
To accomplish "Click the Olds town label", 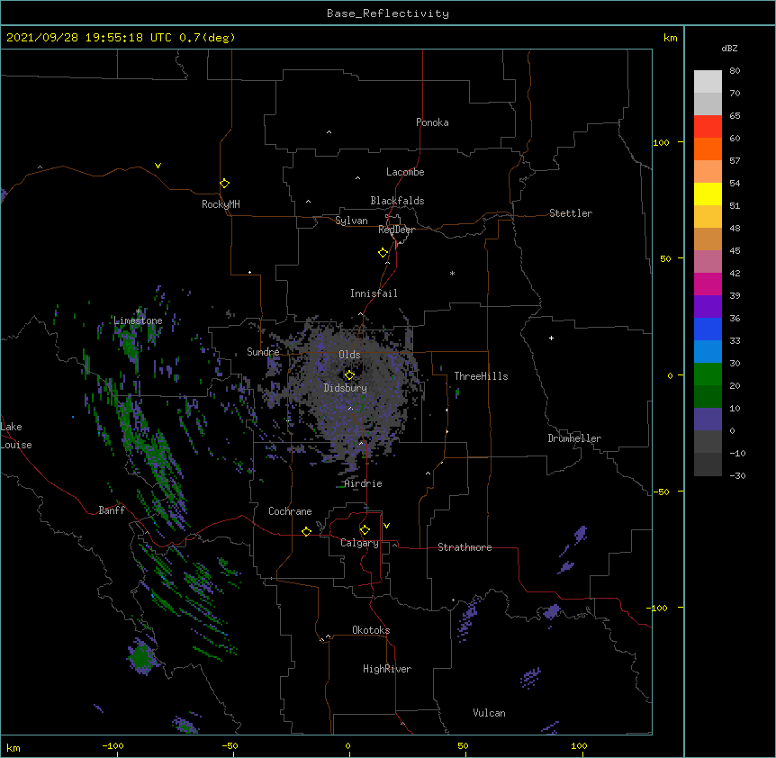I will pos(349,355).
